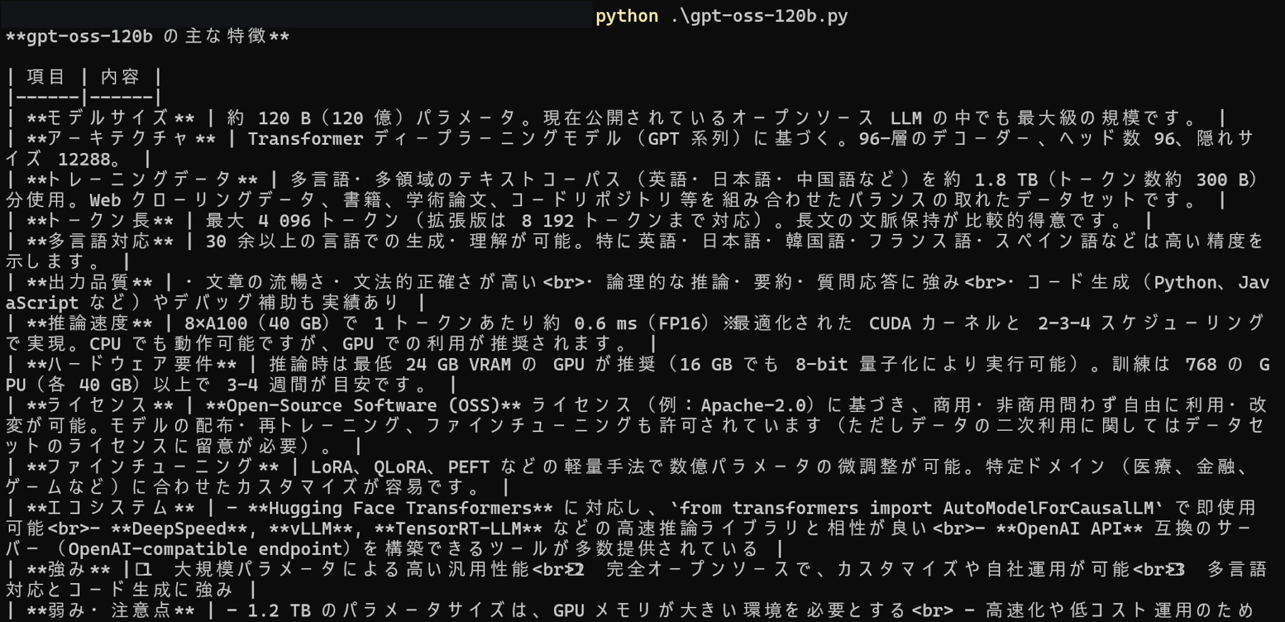
Task: Click the text "1.8 TB" in training data
Action: (1006, 179)
